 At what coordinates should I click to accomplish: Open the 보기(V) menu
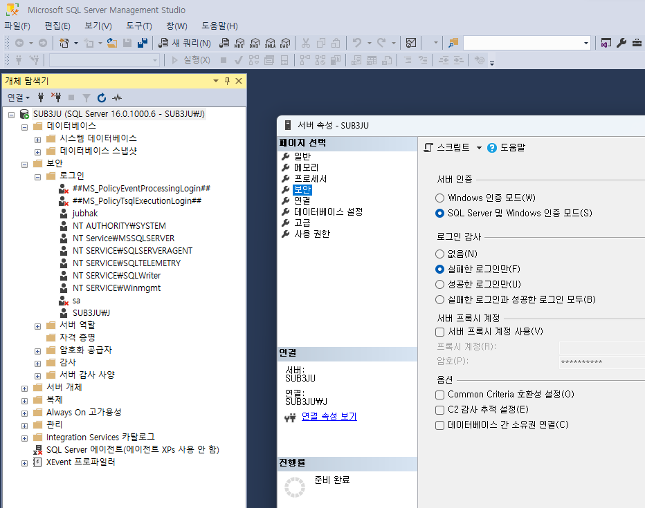click(98, 26)
